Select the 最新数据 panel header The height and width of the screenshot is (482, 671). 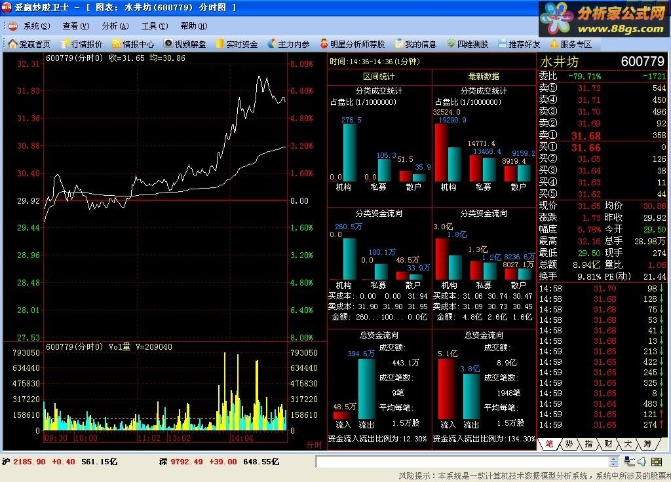tap(484, 77)
